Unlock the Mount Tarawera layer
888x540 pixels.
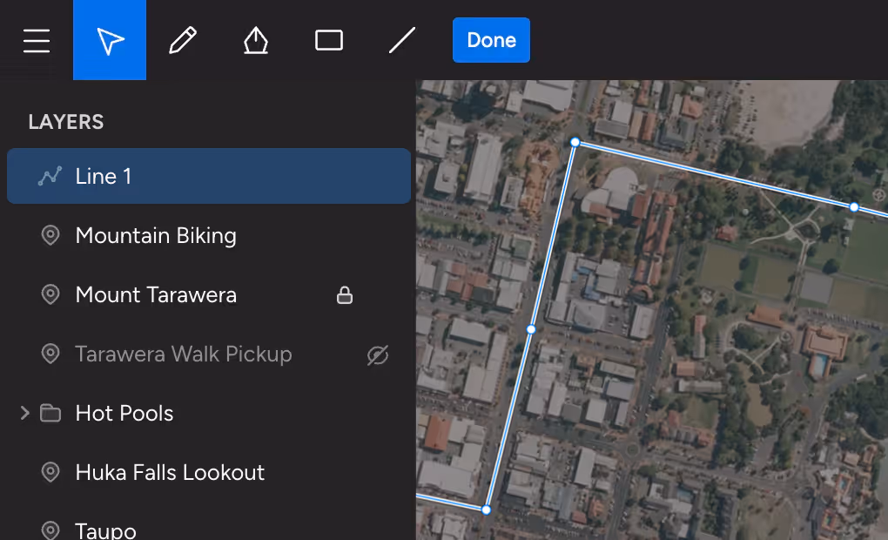[x=345, y=295]
